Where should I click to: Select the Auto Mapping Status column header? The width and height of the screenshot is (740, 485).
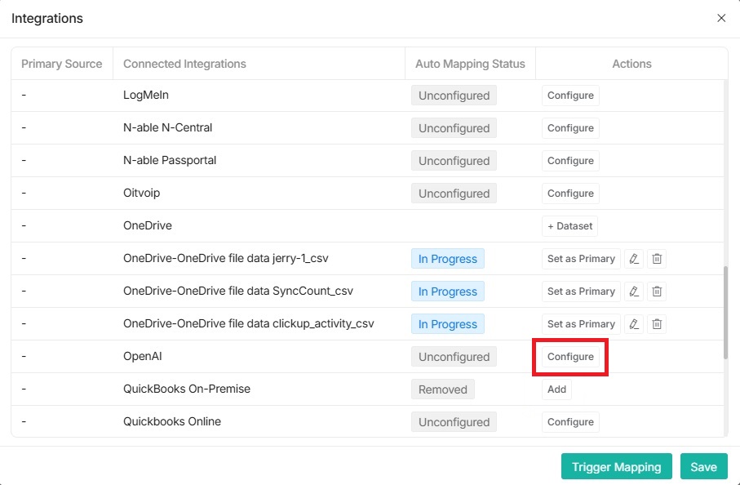click(470, 64)
